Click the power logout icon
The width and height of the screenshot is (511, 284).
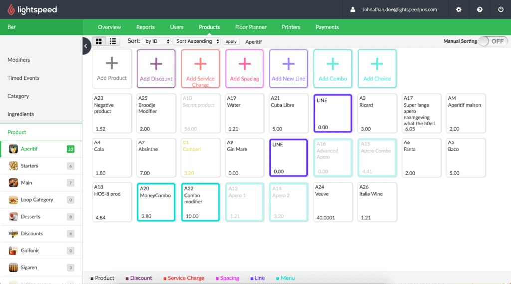pos(501,10)
